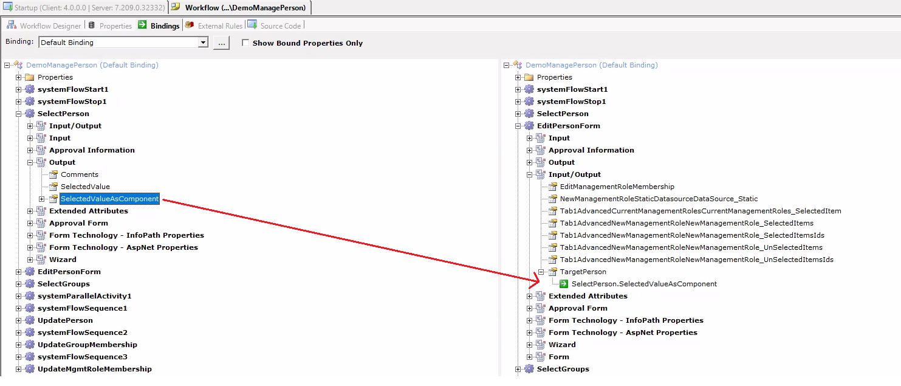Click the SelectGroups gear icon in left tree

(x=29, y=284)
